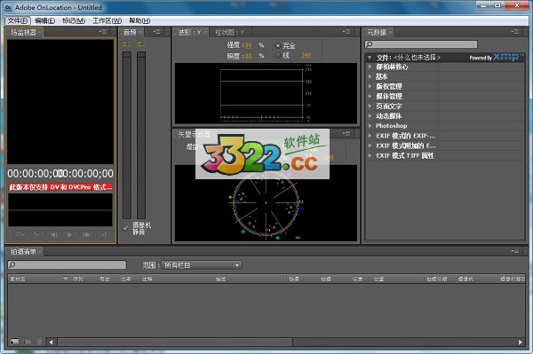The width and height of the screenshot is (533, 354).
Task: Expand the 页面文字 metadata group
Action: (x=370, y=106)
